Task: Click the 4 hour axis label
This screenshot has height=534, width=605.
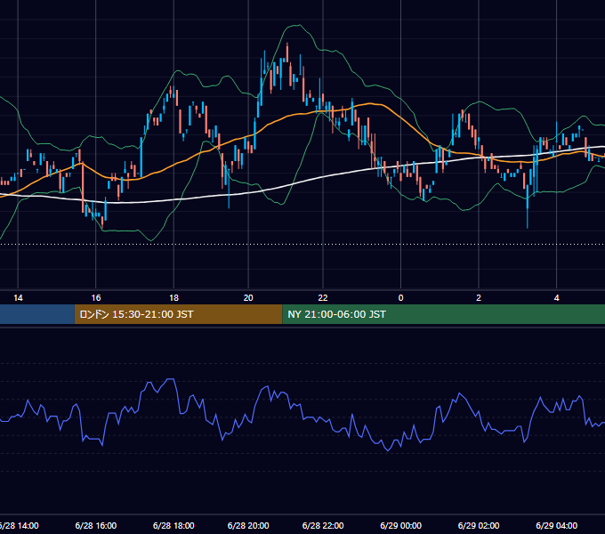Action: (557, 298)
